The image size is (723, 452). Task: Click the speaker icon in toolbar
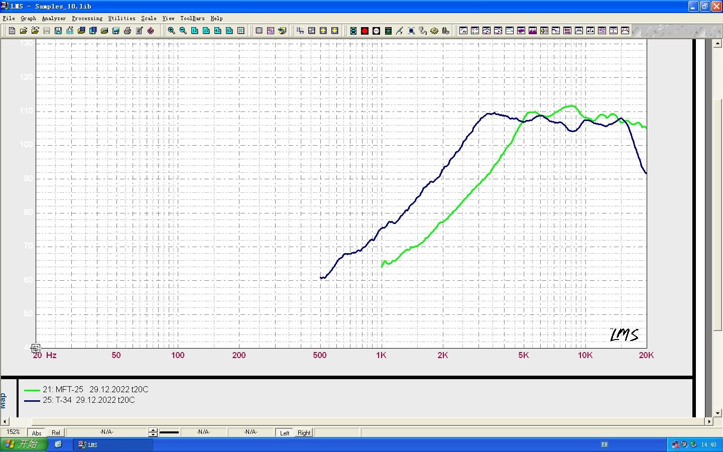(544, 31)
